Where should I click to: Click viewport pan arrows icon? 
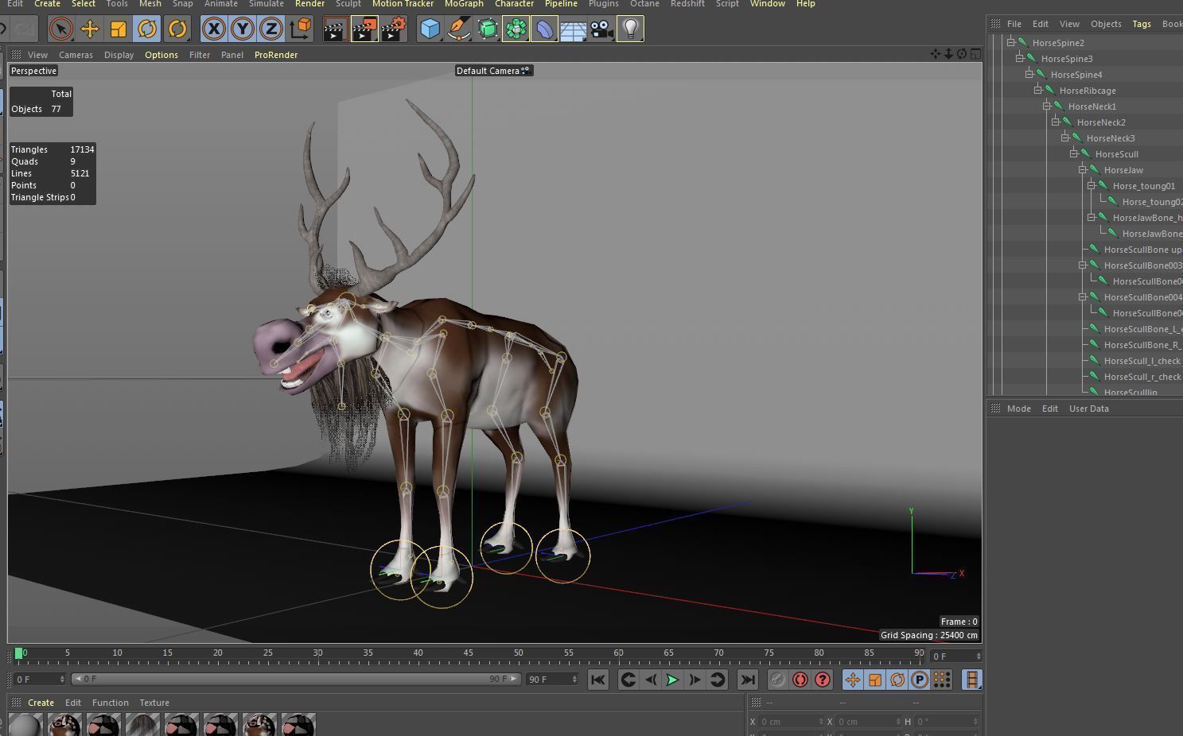point(935,54)
